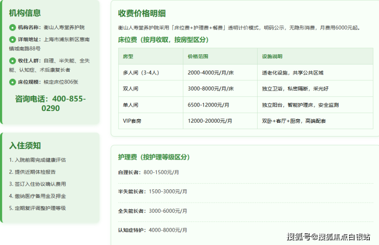Click the 认知症特护：4000-8000元/月 line
379x245 pixels.
[x=153, y=230]
